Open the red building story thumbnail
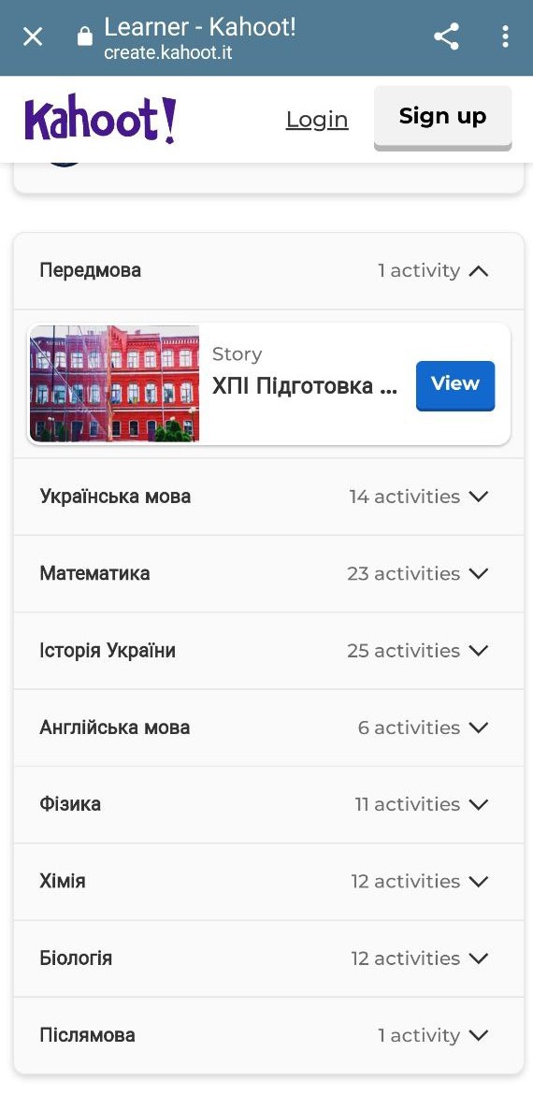This screenshot has width=533, height=1095. [x=115, y=383]
